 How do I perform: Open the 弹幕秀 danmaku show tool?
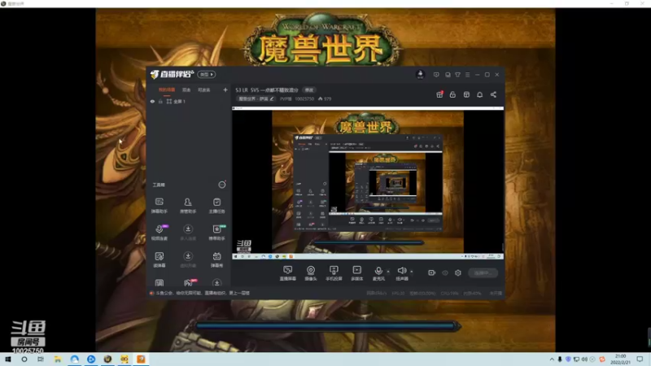point(216,259)
